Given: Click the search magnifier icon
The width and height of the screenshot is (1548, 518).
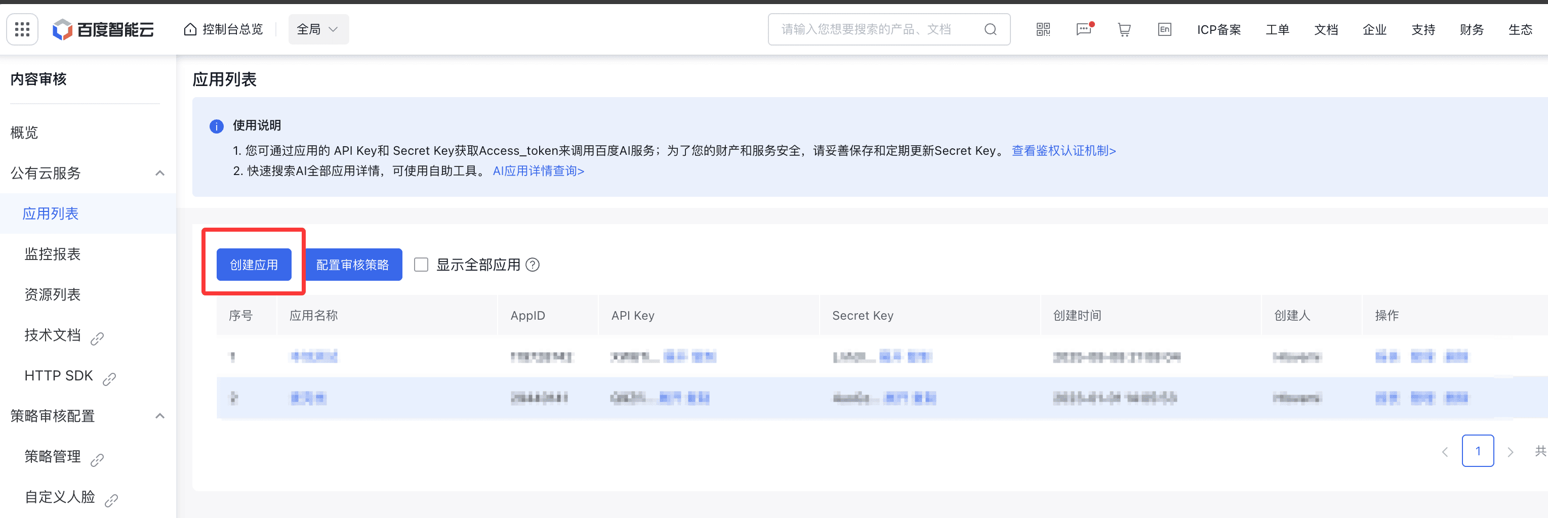Looking at the screenshot, I should (x=990, y=29).
